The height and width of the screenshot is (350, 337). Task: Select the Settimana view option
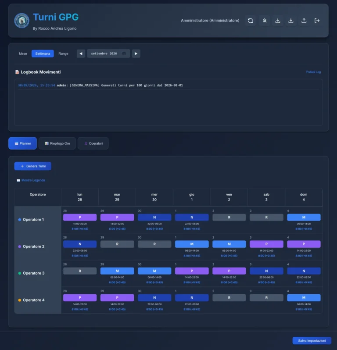(43, 54)
